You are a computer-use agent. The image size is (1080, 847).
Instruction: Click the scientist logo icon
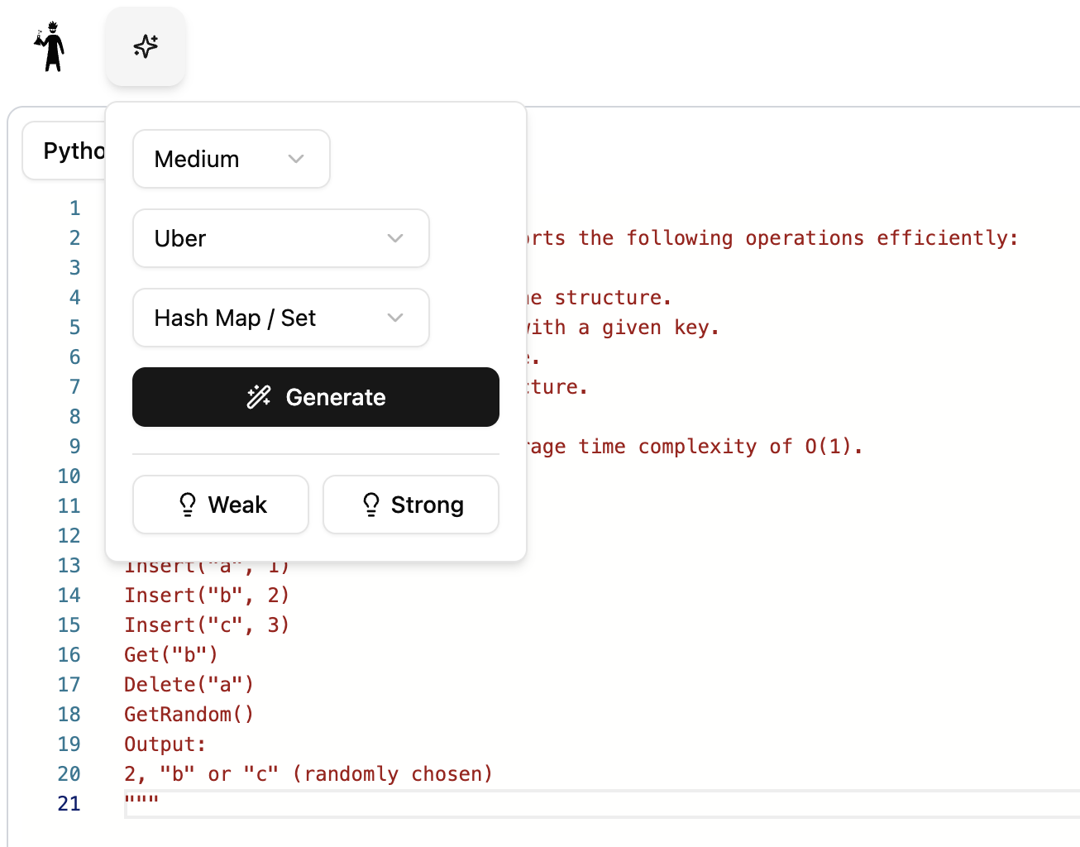pos(51,47)
